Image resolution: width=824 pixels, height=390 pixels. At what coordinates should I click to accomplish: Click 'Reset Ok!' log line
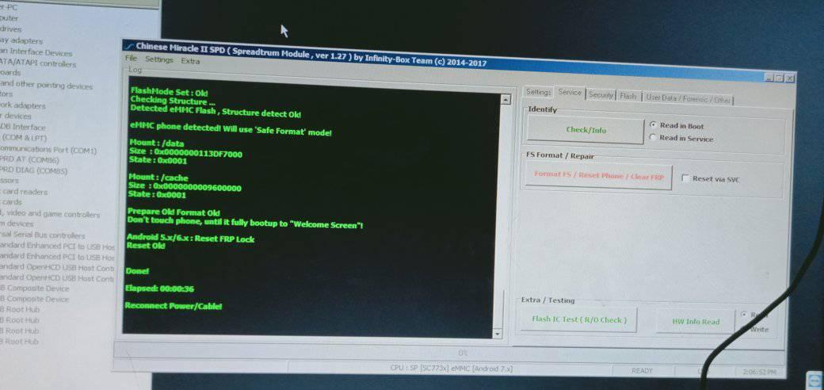point(146,246)
